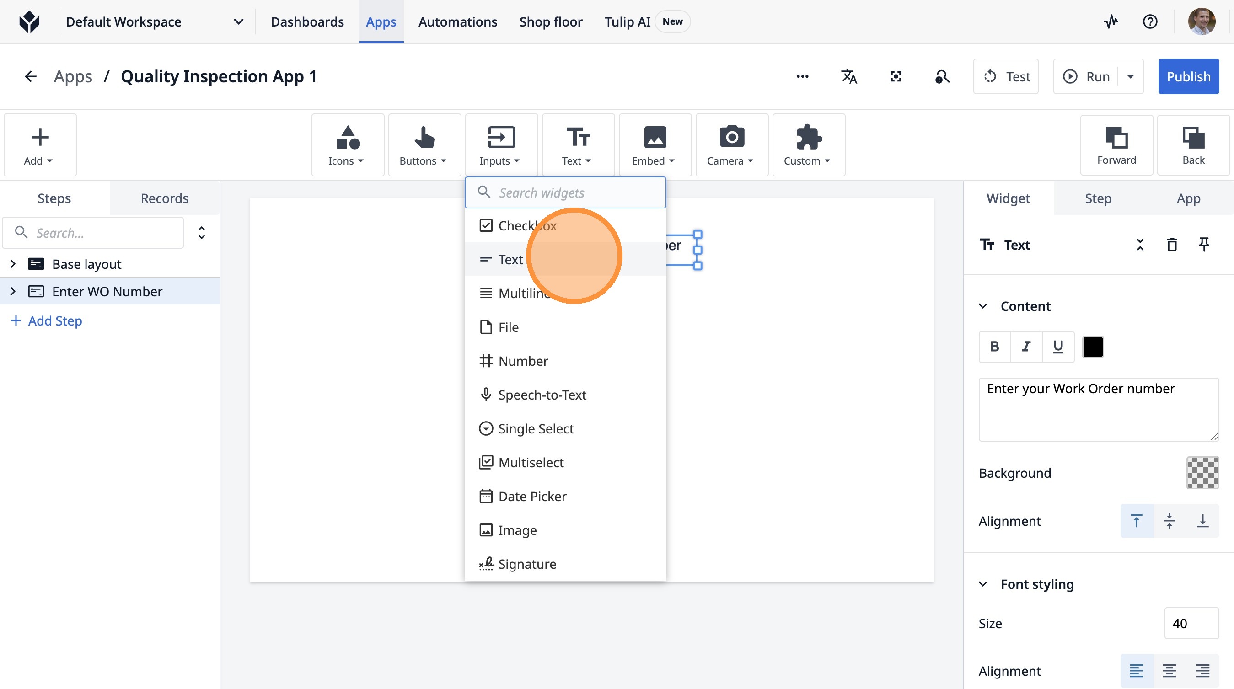Set font alignment to center
Screen dimensions: 1234x689
click(x=1170, y=670)
